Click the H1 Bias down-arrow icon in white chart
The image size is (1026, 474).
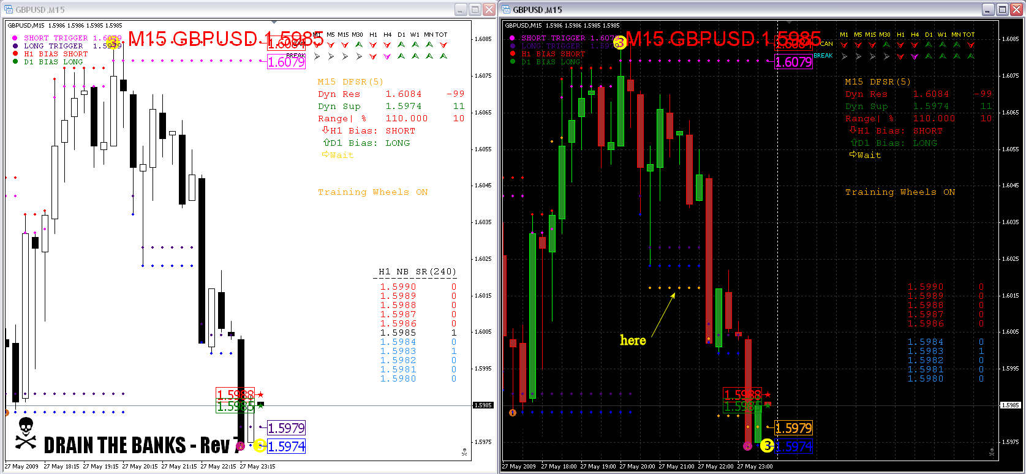326,130
